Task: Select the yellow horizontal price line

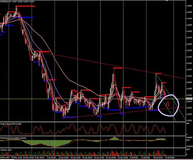Action: point(93,99)
